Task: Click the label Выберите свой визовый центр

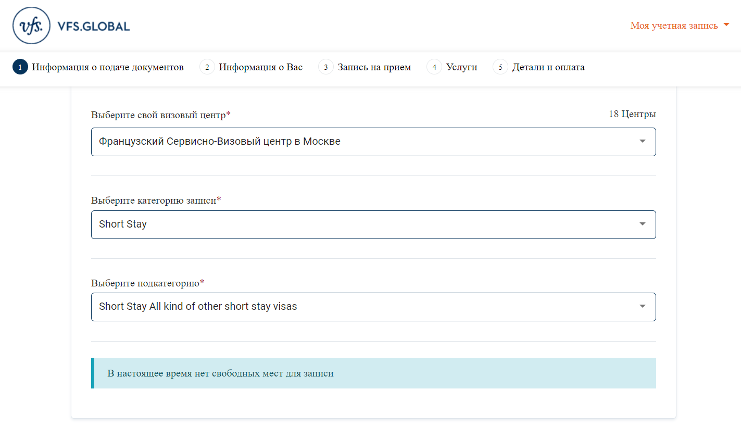Action: (x=161, y=115)
